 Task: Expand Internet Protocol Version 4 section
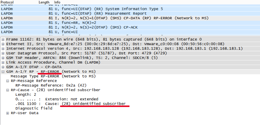(3, 49)
